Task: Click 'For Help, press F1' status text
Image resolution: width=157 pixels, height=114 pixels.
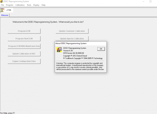Action: [8, 113]
